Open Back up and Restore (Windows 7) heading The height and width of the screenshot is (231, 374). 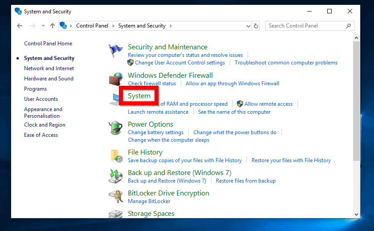click(179, 172)
